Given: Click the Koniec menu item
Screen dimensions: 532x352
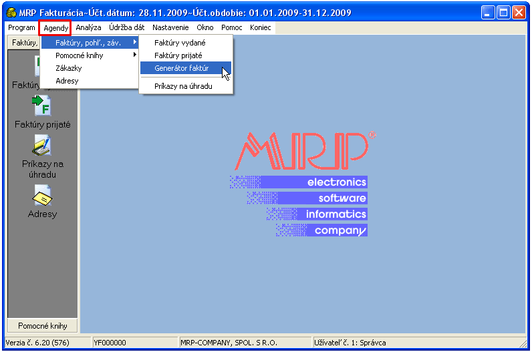Looking at the screenshot, I should pyautogui.click(x=260, y=27).
